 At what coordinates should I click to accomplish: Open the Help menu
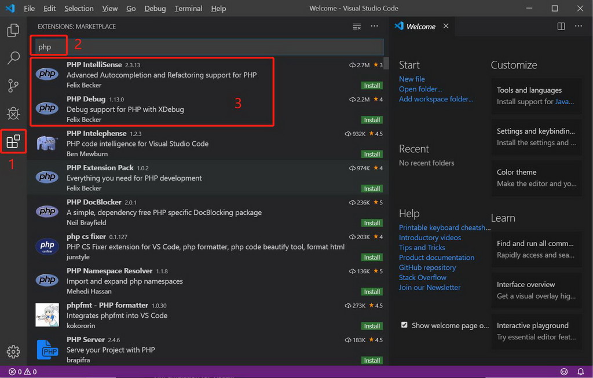pyautogui.click(x=218, y=8)
